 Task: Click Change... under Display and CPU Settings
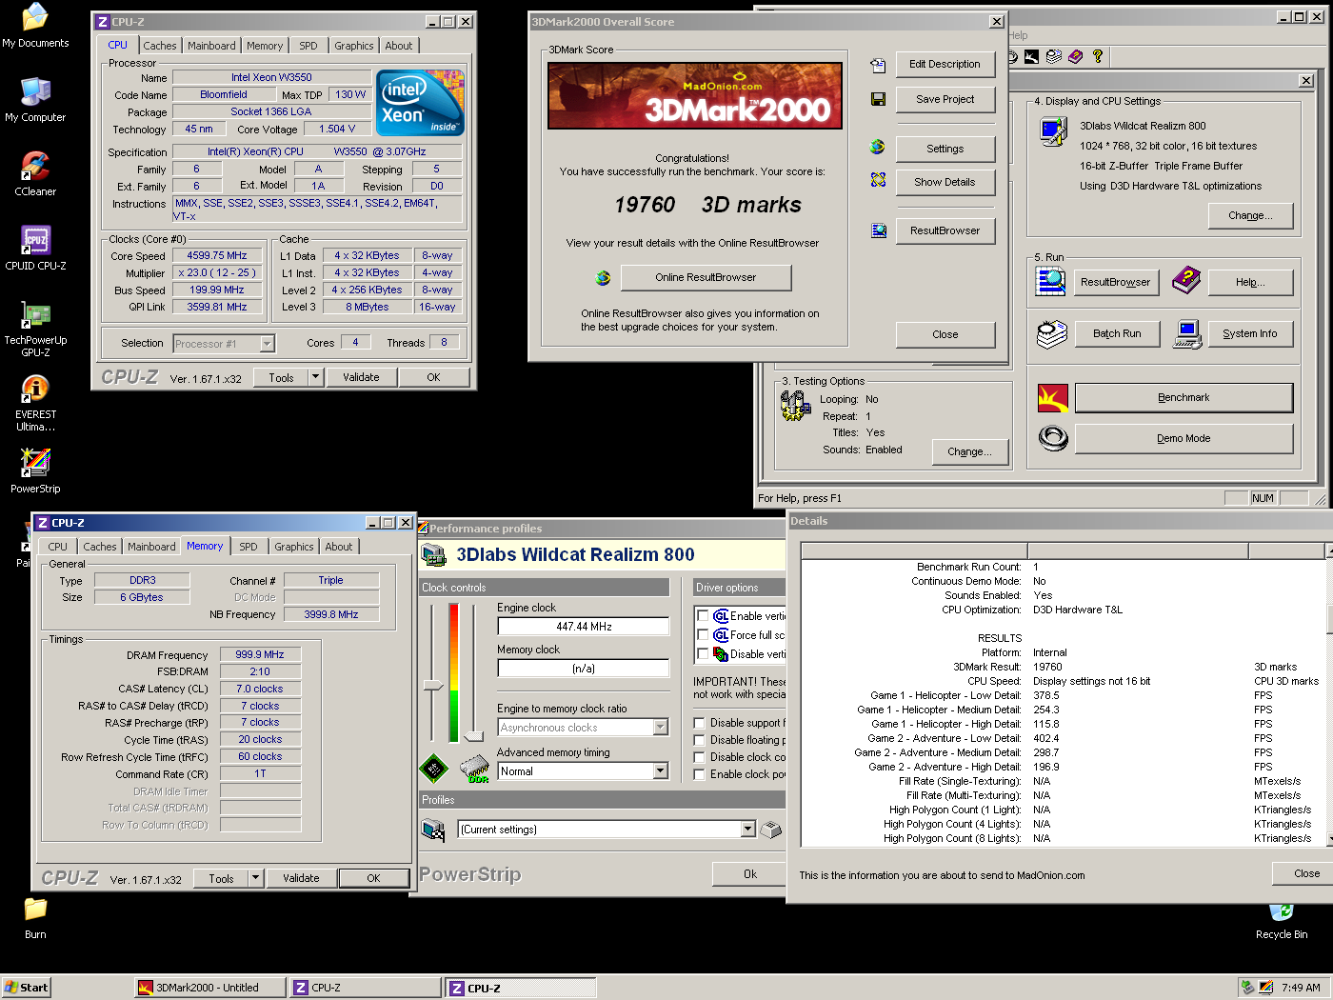pyautogui.click(x=1250, y=215)
